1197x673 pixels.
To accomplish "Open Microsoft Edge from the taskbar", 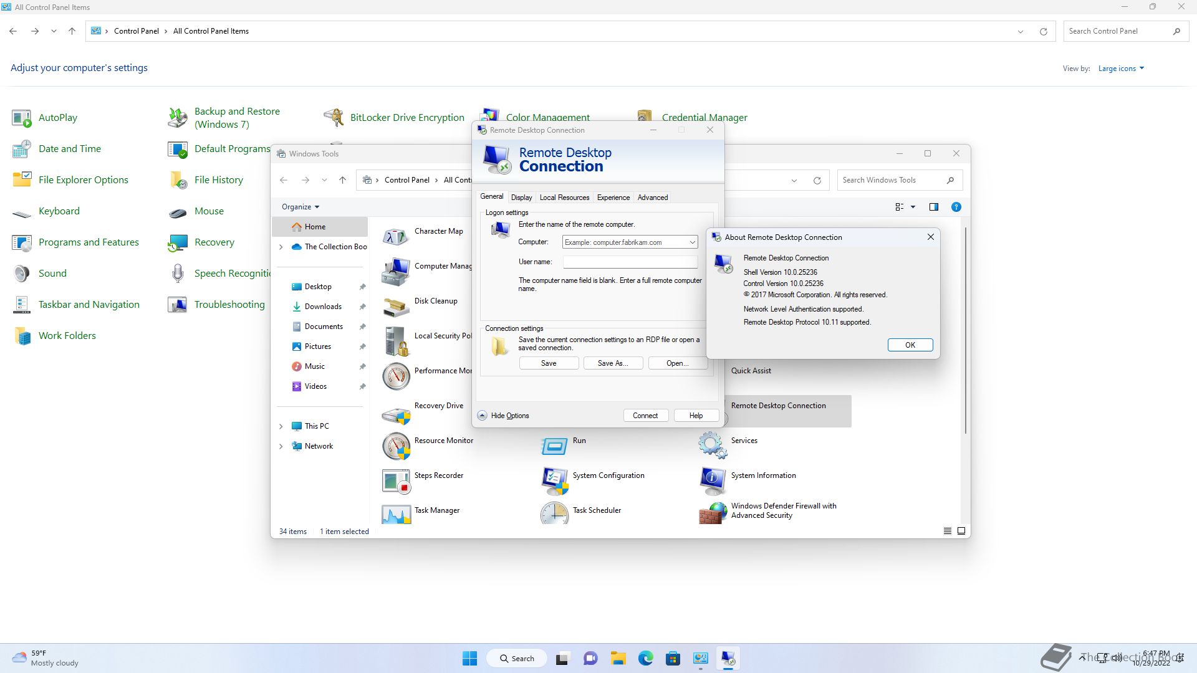I will pos(645,658).
